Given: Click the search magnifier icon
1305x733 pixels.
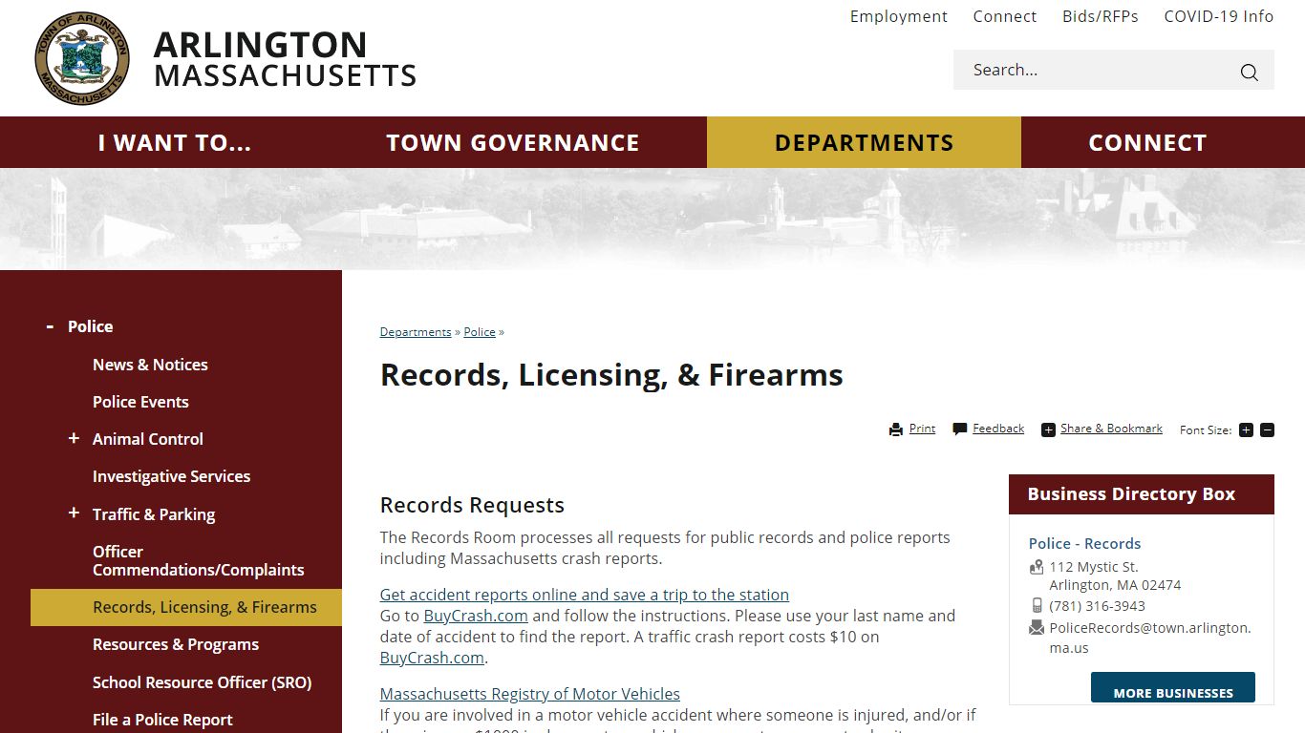Looking at the screenshot, I should tap(1249, 72).
